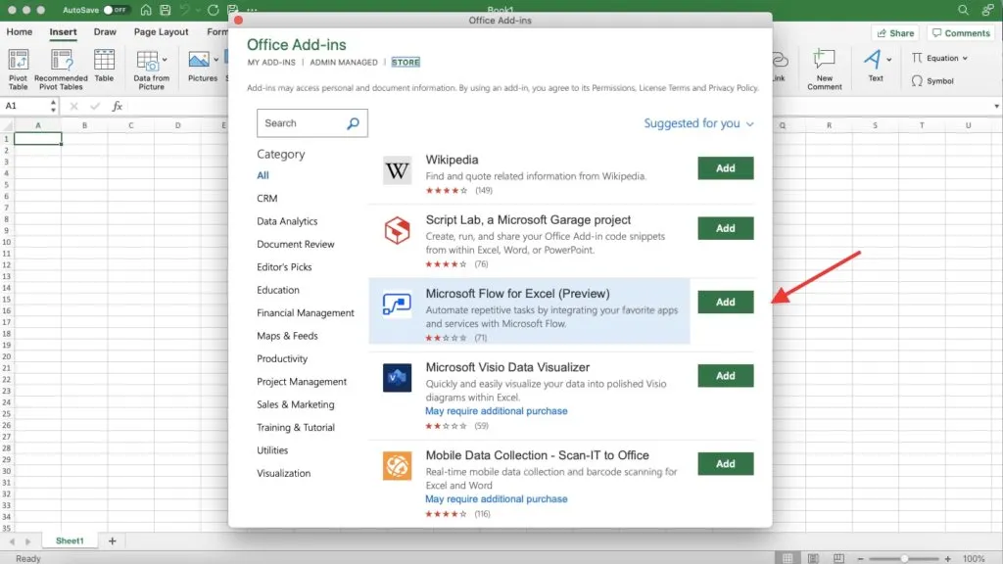Click the Visio Data Visualizer icon
Screen dimensions: 1003x564
pos(397,377)
